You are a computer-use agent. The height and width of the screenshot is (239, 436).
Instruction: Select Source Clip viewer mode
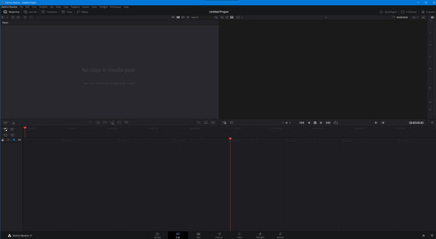coord(222,17)
